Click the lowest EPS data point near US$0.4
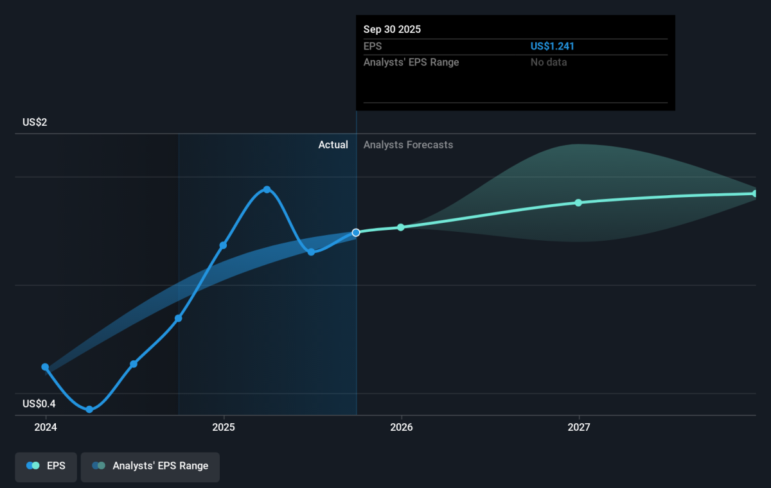The width and height of the screenshot is (771, 488). click(89, 409)
